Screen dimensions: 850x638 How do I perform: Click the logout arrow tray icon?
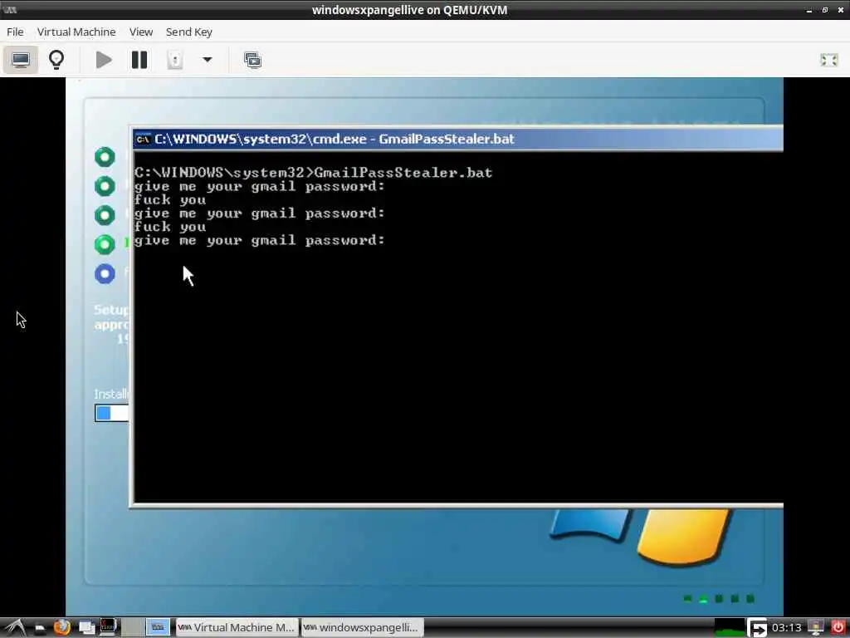(x=758, y=628)
